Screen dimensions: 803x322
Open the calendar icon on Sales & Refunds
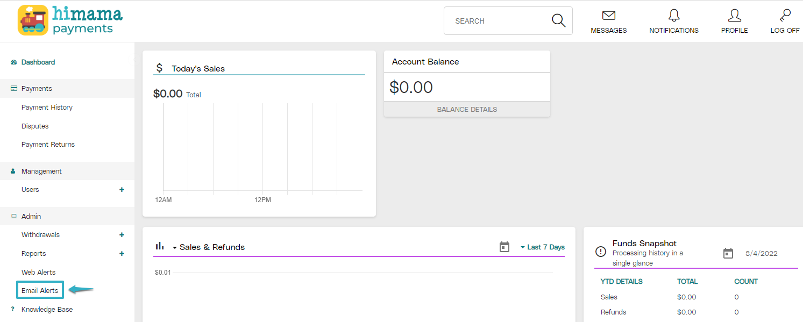coord(504,247)
